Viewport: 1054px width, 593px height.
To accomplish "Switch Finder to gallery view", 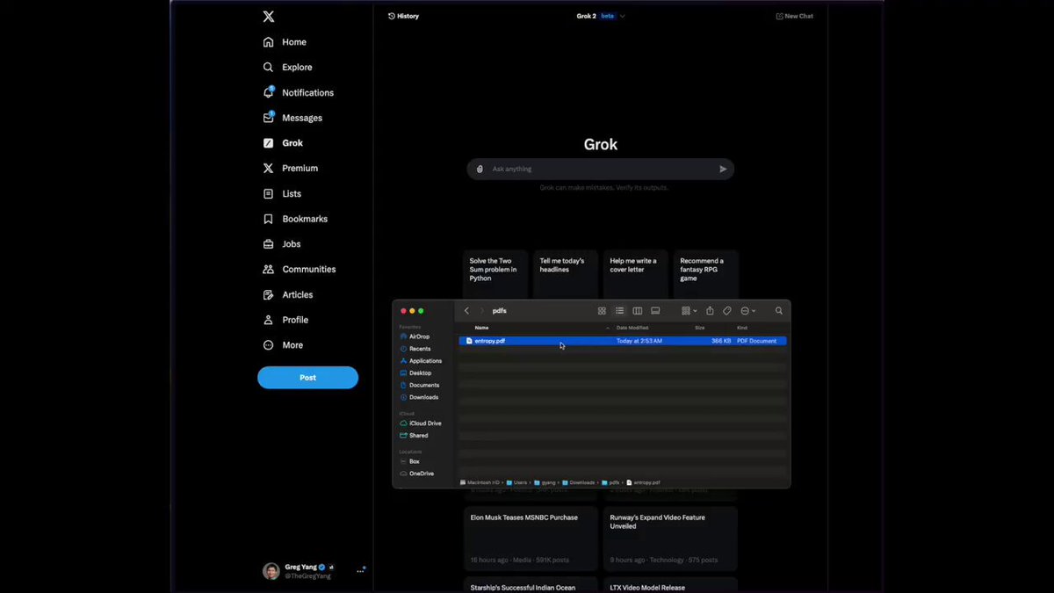I will (x=655, y=311).
